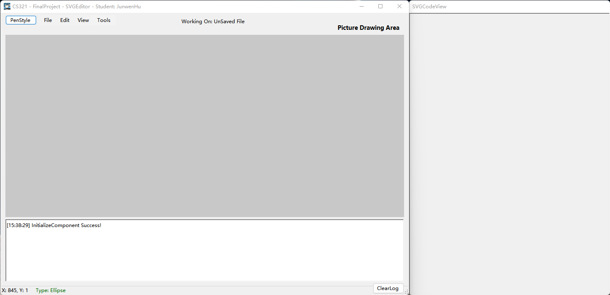Viewport: 610px width, 295px height.
Task: Click the "Picture Drawing Area" heading
Action: click(x=368, y=28)
